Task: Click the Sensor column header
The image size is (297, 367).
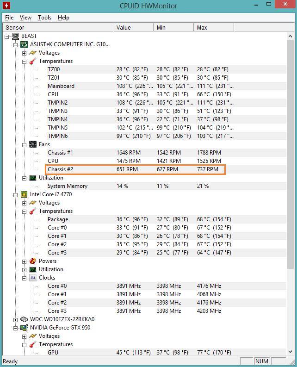Action: [58, 28]
